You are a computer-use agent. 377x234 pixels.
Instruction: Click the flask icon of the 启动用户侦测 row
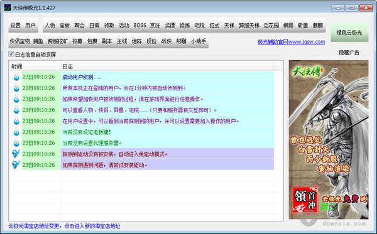pyautogui.click(x=16, y=77)
